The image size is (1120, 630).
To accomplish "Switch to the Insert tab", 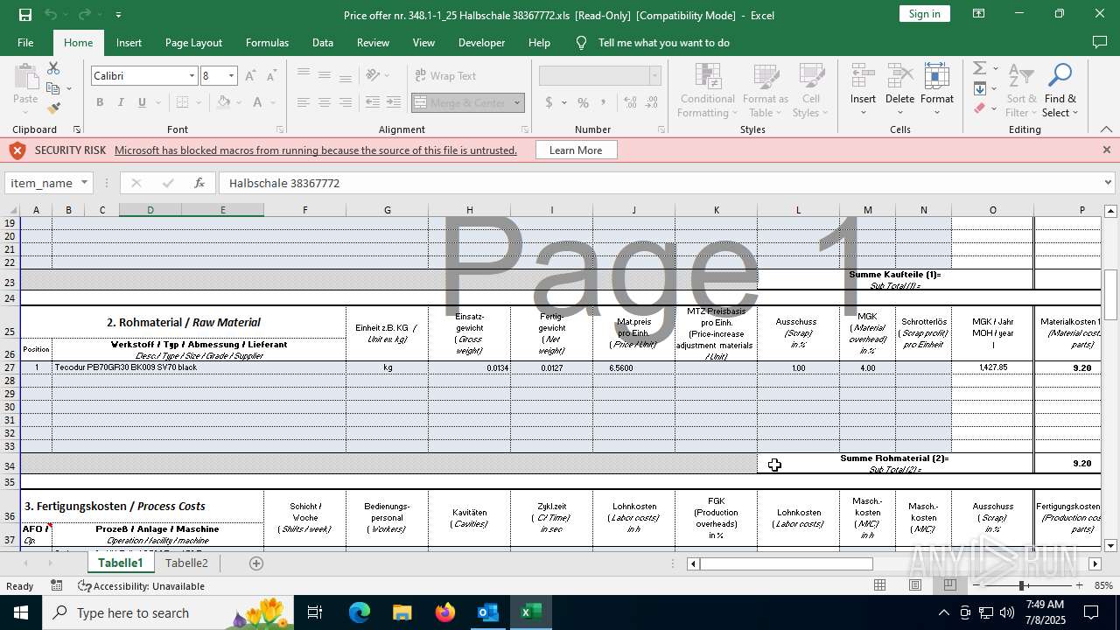I will [x=129, y=43].
